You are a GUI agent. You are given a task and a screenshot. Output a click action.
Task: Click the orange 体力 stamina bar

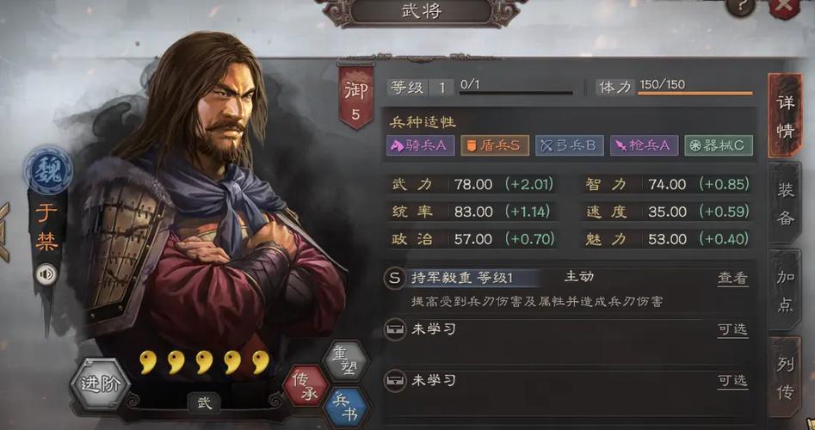(x=695, y=94)
